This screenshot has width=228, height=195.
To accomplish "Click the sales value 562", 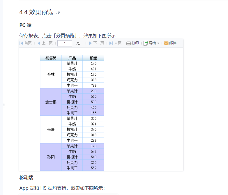I will 93,168.
